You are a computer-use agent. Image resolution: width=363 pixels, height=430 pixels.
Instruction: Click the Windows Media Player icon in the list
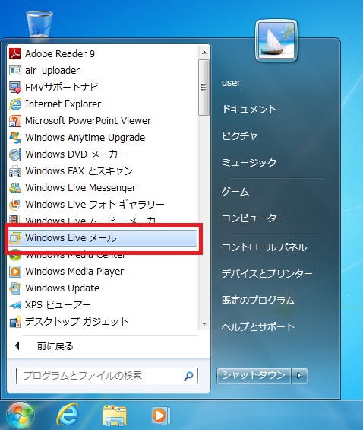tap(14, 272)
